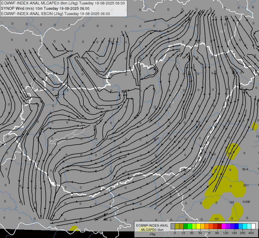The width and height of the screenshot is (259, 238).
Task: Click the 123 map value
Action: click(x=232, y=202)
